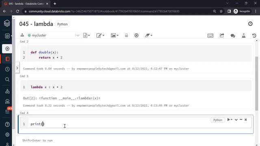This screenshot has height=146, width=260.
Task: Show keyboard shortcuts icon
Action: [x=210, y=35]
